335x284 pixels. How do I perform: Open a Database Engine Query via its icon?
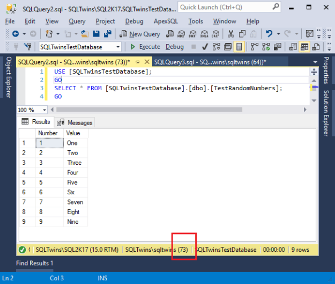coord(170,34)
